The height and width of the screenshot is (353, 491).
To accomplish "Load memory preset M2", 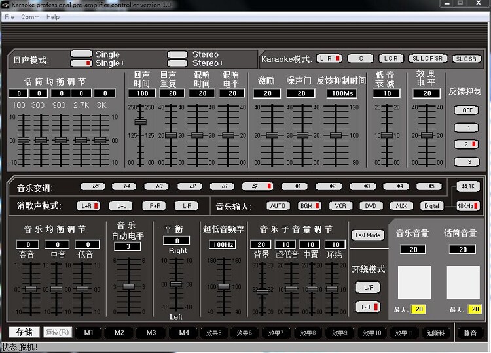I will pyautogui.click(x=119, y=332).
